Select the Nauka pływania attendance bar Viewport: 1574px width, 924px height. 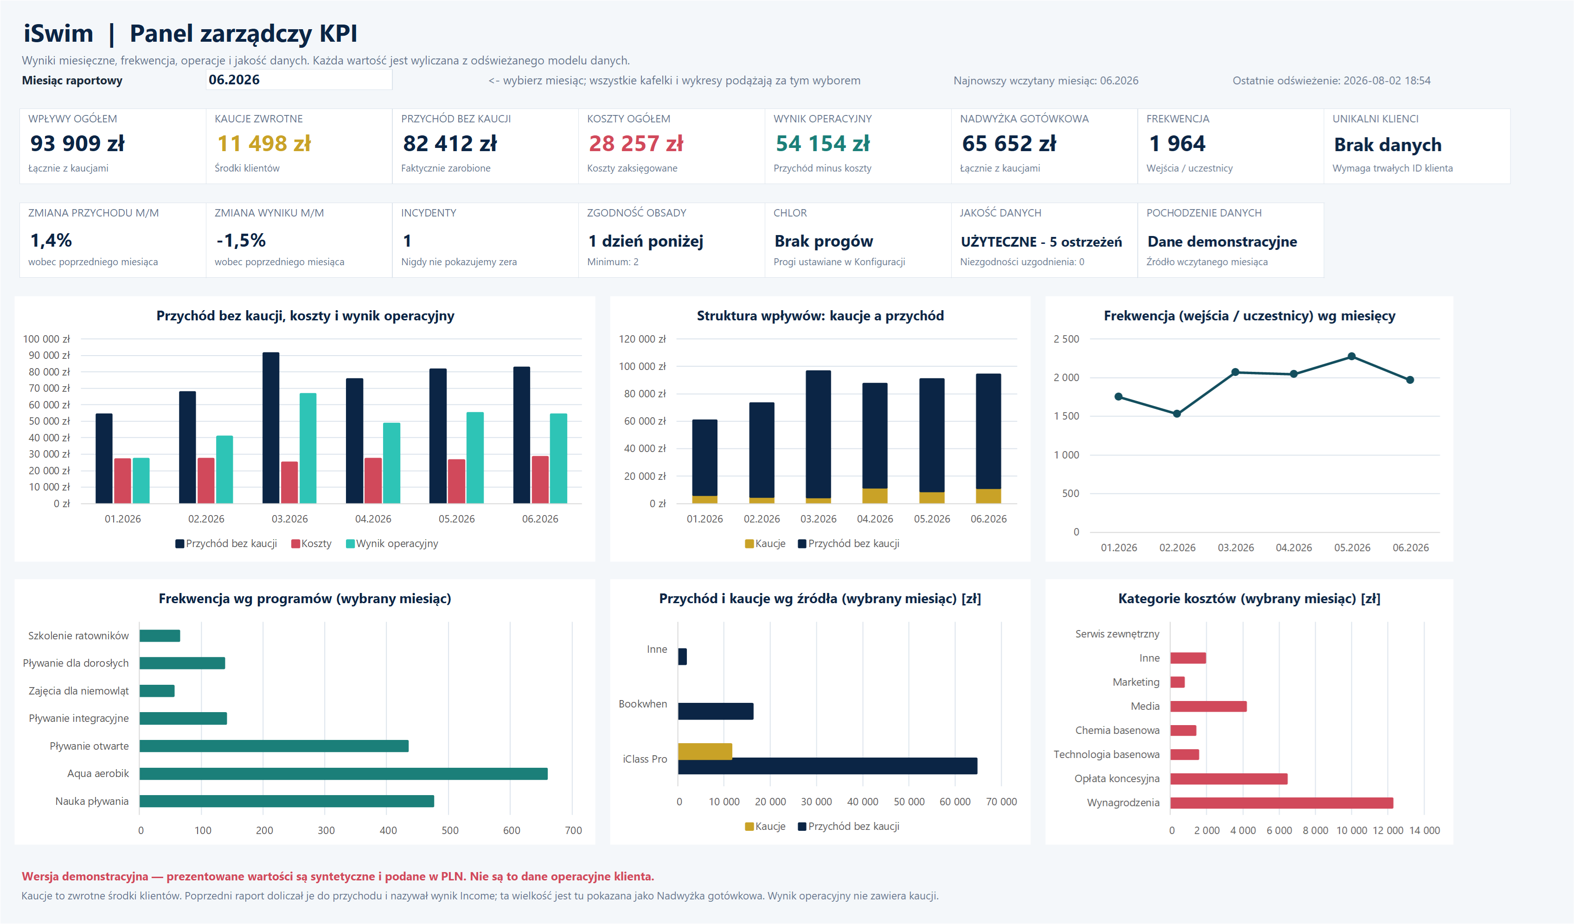[x=287, y=802]
